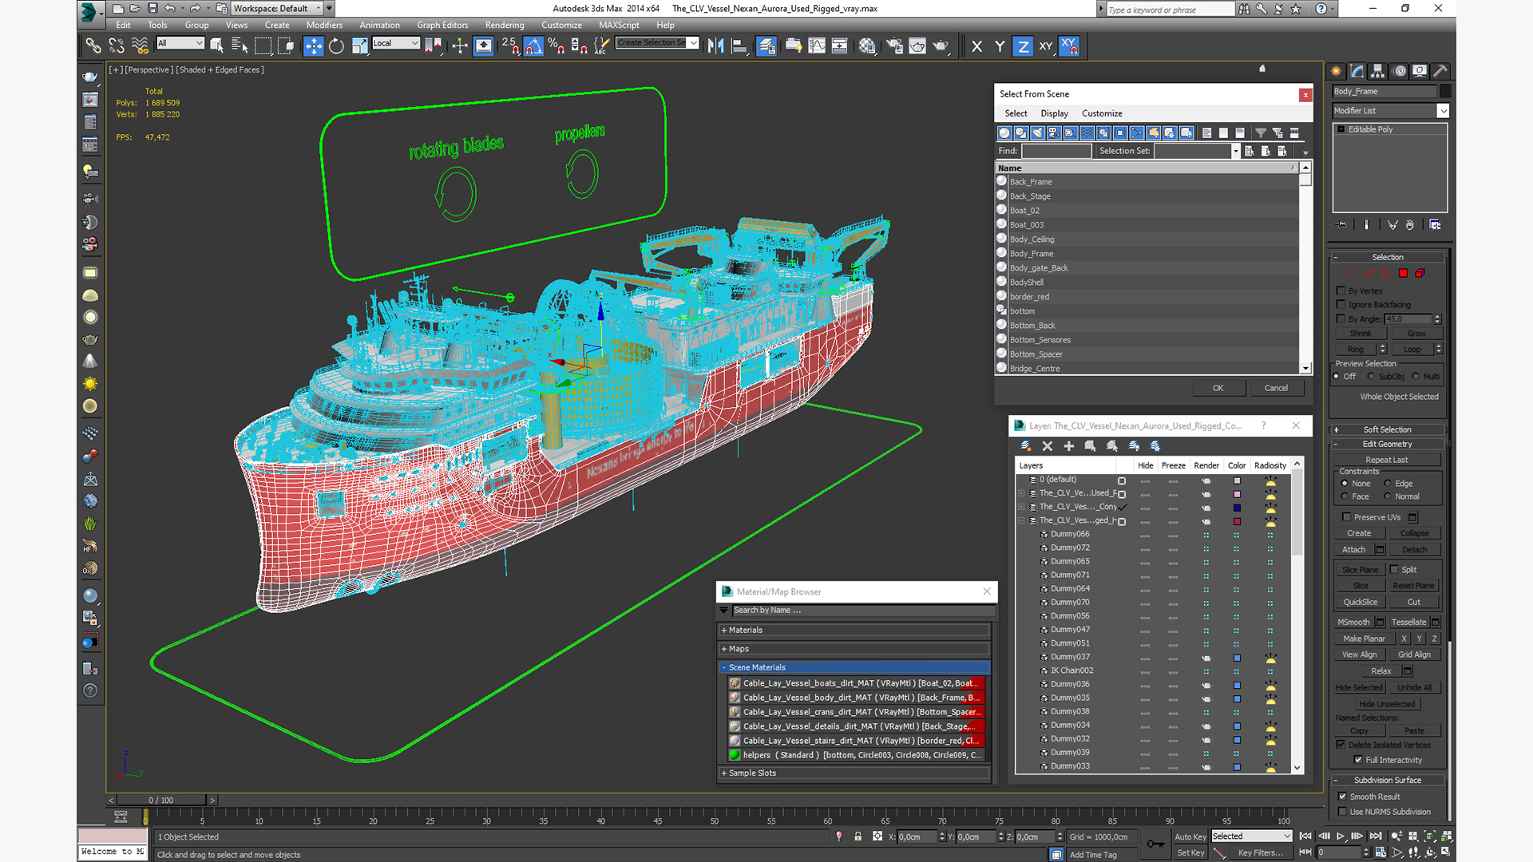1533x862 pixels.
Task: Delete highlighted layer X icon in Layer dialog
Action: tap(1048, 446)
